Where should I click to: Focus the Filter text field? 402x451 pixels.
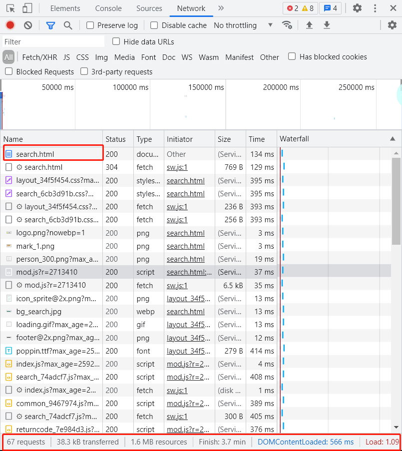[x=53, y=42]
